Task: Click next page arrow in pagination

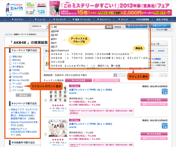Action: (166, 75)
